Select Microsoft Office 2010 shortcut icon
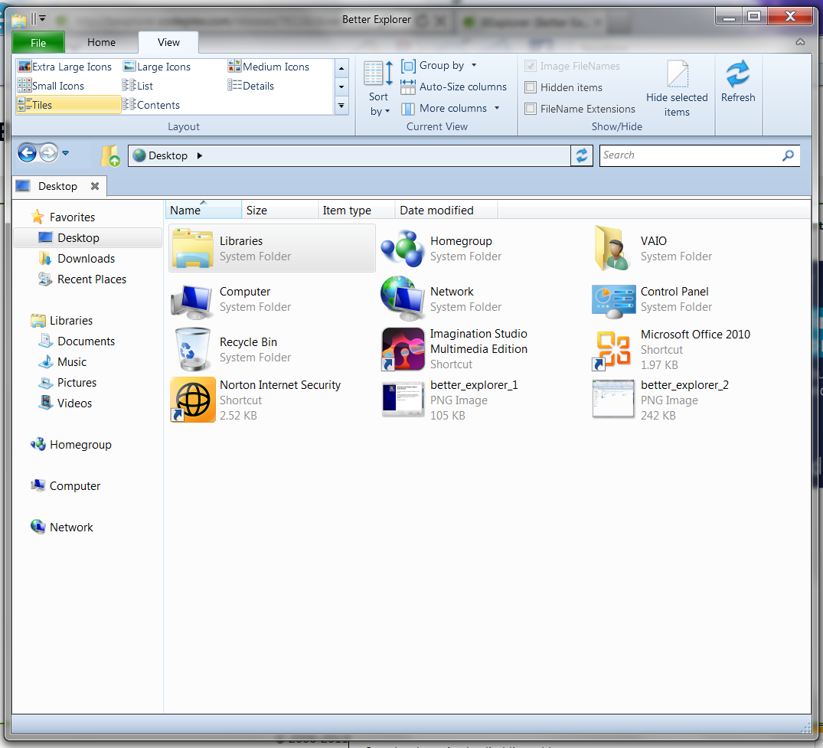The height and width of the screenshot is (748, 823). tap(612, 350)
